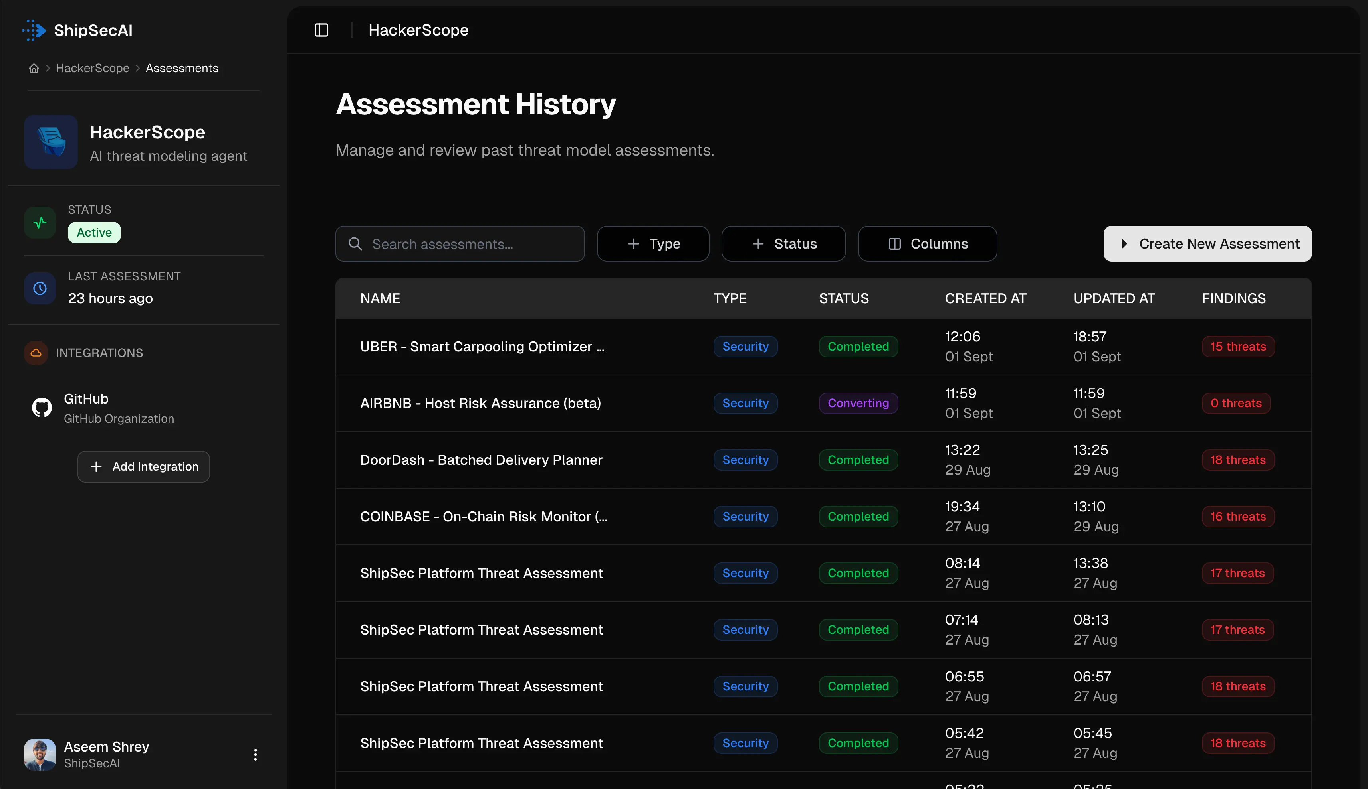The image size is (1368, 789).
Task: Open the Type filter
Action: pos(653,244)
